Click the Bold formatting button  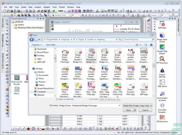tap(83, 15)
